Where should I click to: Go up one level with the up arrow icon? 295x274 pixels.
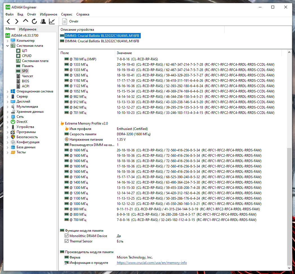(25, 21)
